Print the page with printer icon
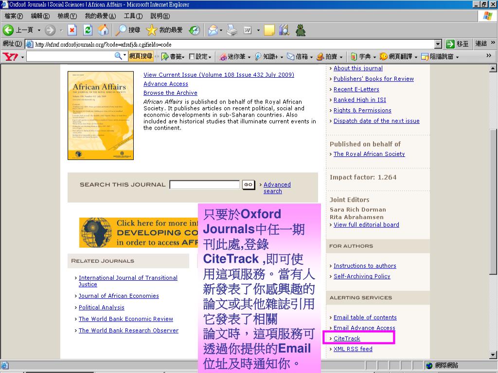The image size is (498, 373). point(232,30)
